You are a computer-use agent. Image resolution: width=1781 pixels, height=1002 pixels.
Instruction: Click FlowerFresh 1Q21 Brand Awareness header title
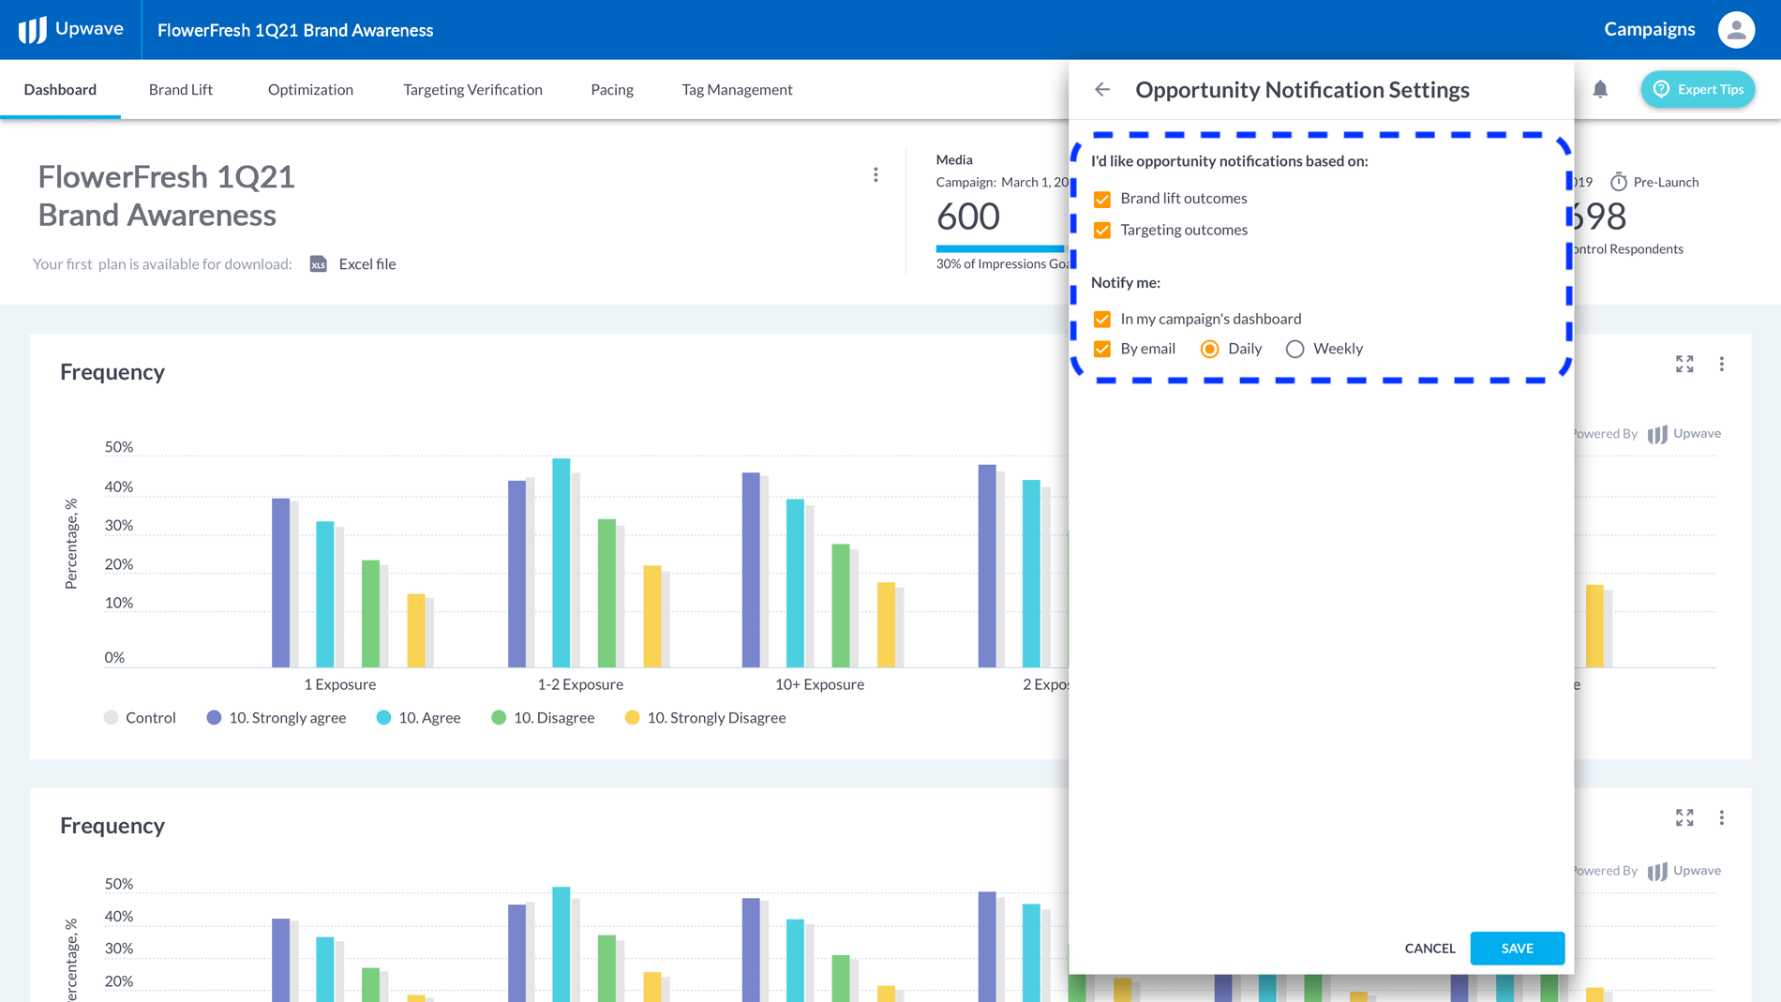[x=295, y=30]
